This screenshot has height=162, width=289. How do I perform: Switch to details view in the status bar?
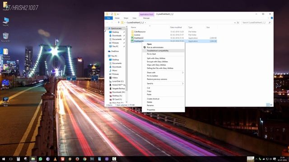click(x=268, y=105)
